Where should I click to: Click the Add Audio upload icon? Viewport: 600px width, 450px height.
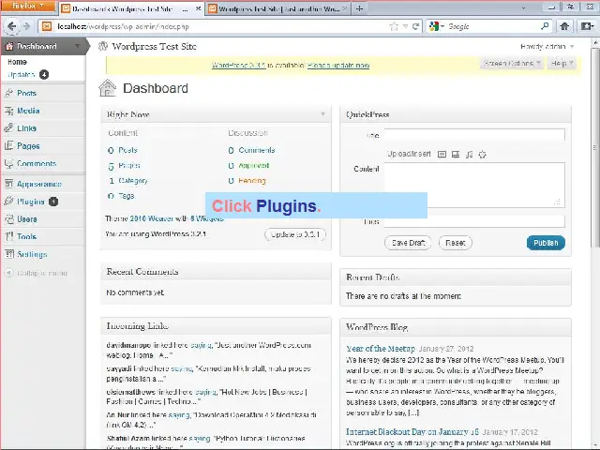[x=469, y=154]
